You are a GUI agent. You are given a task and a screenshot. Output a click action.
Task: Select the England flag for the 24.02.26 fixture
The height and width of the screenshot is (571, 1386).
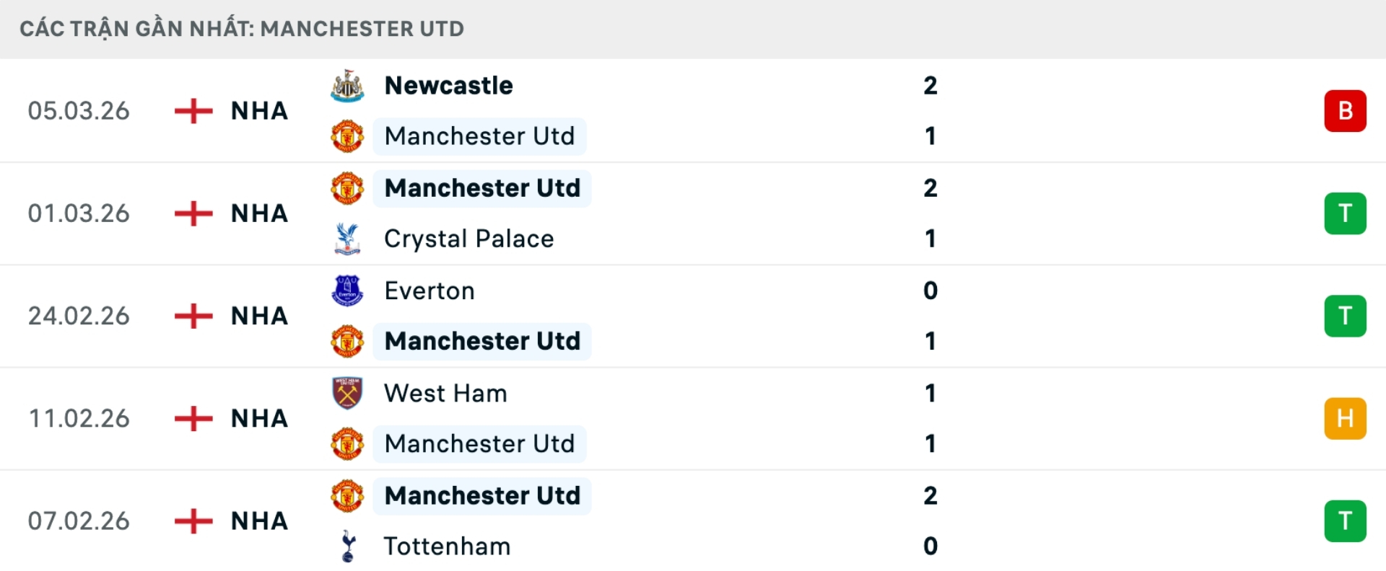pyautogui.click(x=192, y=316)
